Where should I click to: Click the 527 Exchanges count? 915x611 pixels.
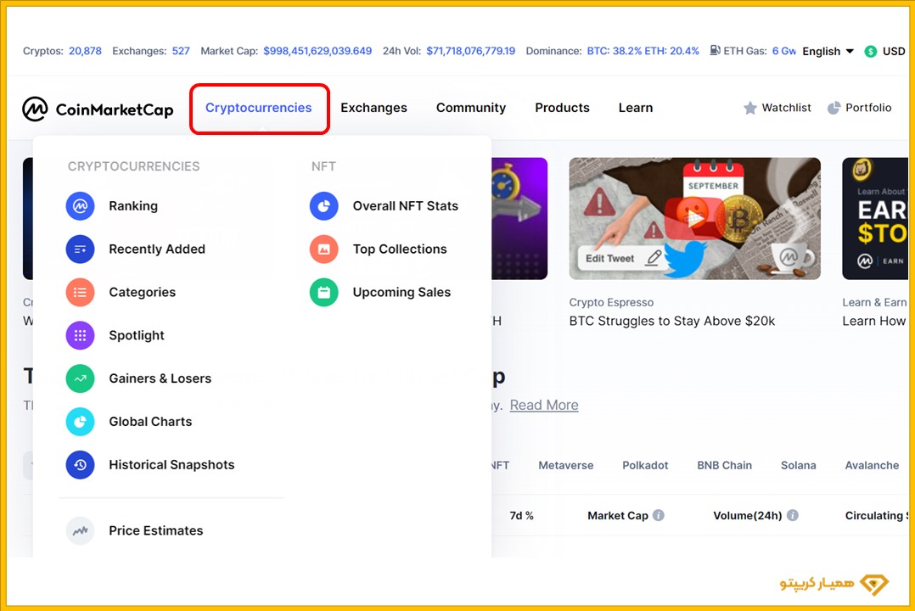(x=181, y=52)
